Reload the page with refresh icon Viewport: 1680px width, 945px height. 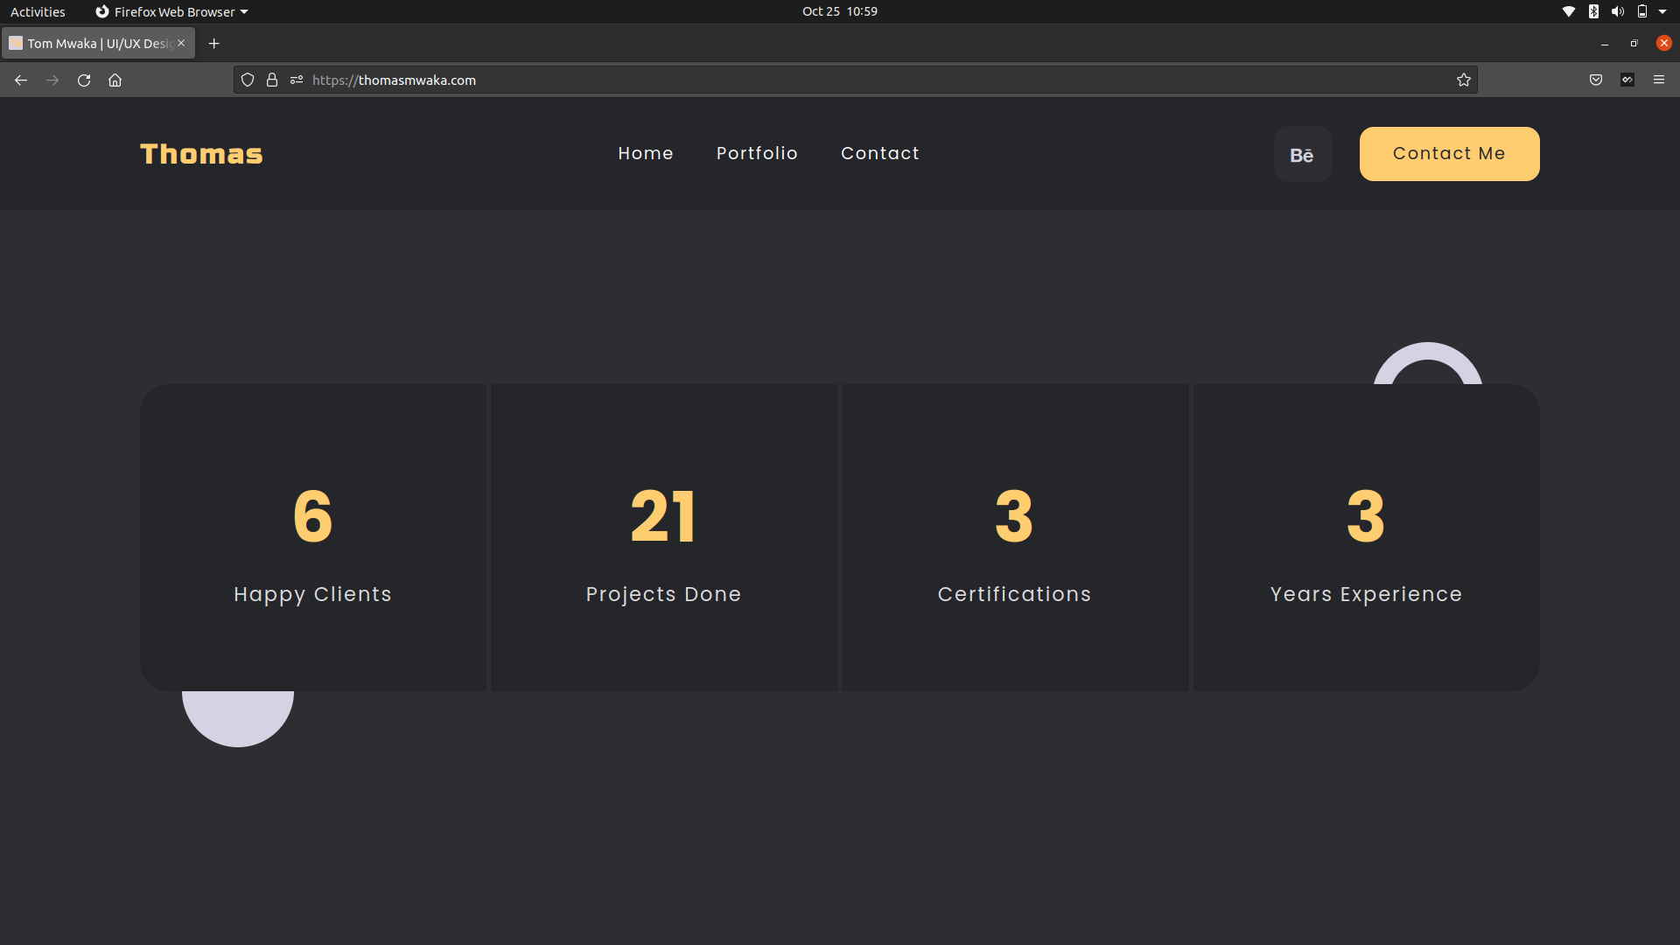click(x=84, y=80)
